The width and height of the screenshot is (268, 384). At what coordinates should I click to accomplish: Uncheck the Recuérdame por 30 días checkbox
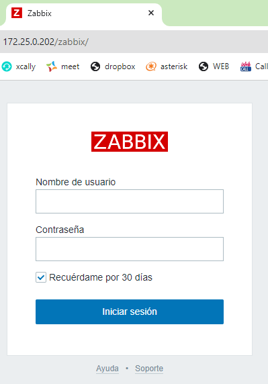click(x=41, y=277)
